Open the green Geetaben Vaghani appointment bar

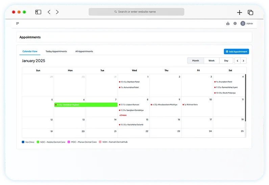(86, 105)
